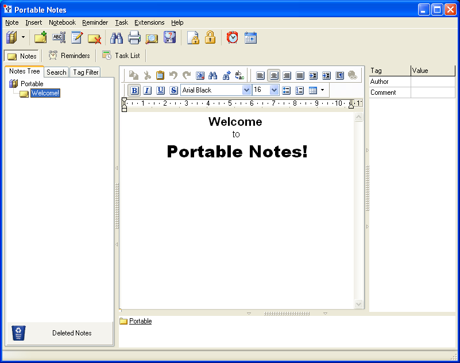Viewport: 460px width, 363px height.
Task: Click the locked document icon
Action: (193, 37)
